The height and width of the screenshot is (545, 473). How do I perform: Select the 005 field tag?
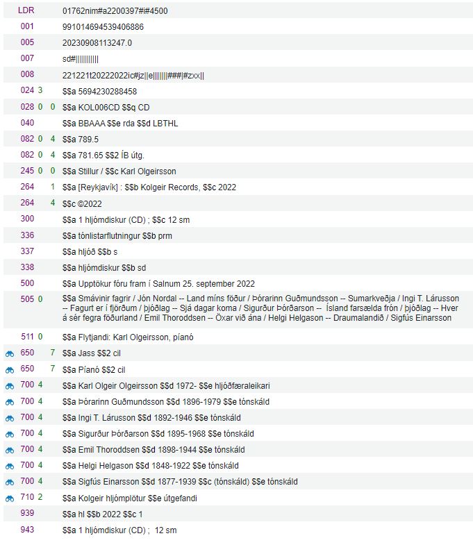[27, 42]
